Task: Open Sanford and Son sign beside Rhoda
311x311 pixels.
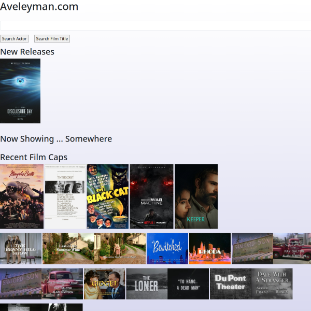Action: pos(252,248)
